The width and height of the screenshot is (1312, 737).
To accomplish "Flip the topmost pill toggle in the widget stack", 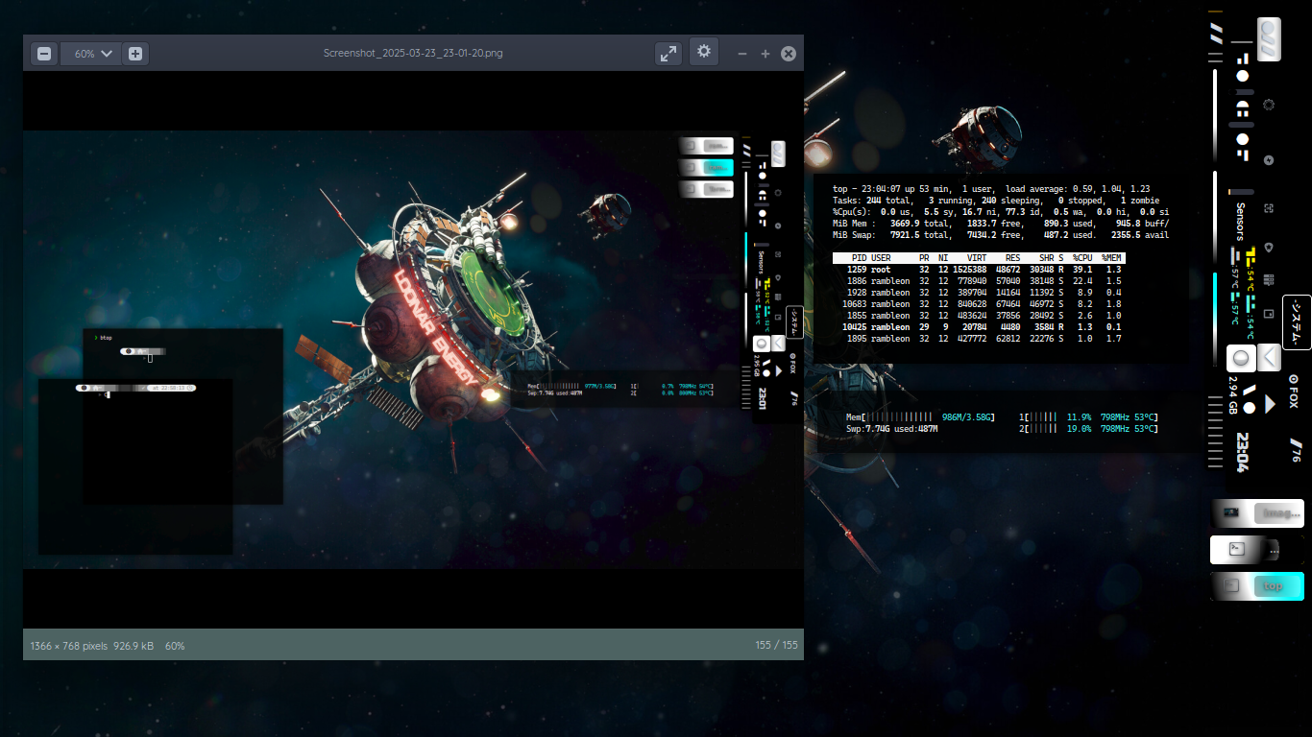I will pyautogui.click(x=707, y=145).
